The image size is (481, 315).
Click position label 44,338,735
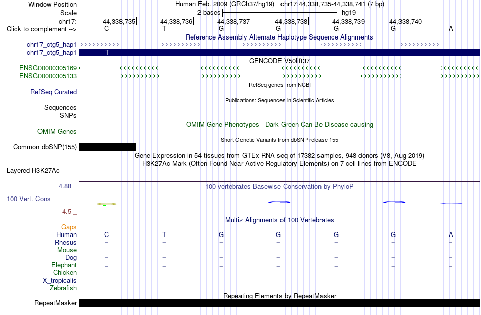[119, 21]
